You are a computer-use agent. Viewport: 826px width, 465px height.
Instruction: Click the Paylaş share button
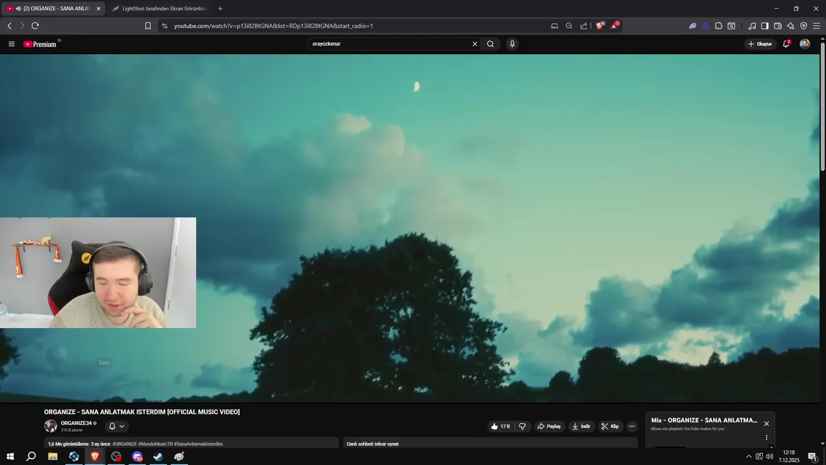coord(549,426)
